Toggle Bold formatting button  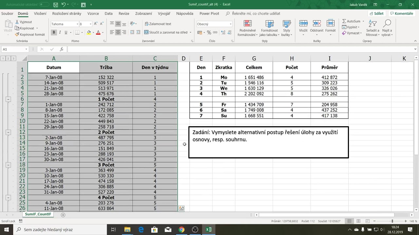pyautogui.click(x=54, y=32)
